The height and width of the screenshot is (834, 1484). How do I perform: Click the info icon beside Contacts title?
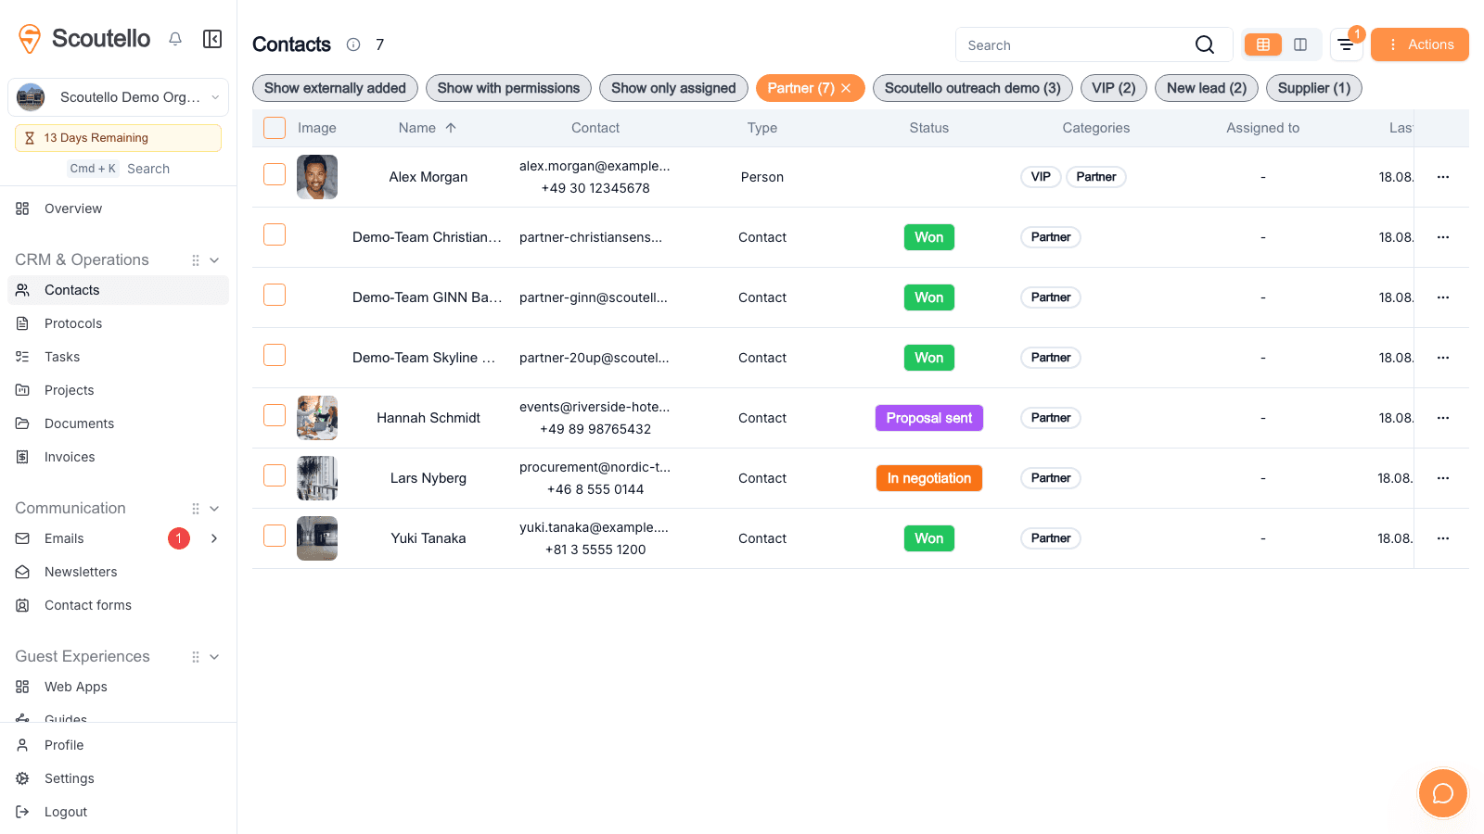pyautogui.click(x=353, y=44)
